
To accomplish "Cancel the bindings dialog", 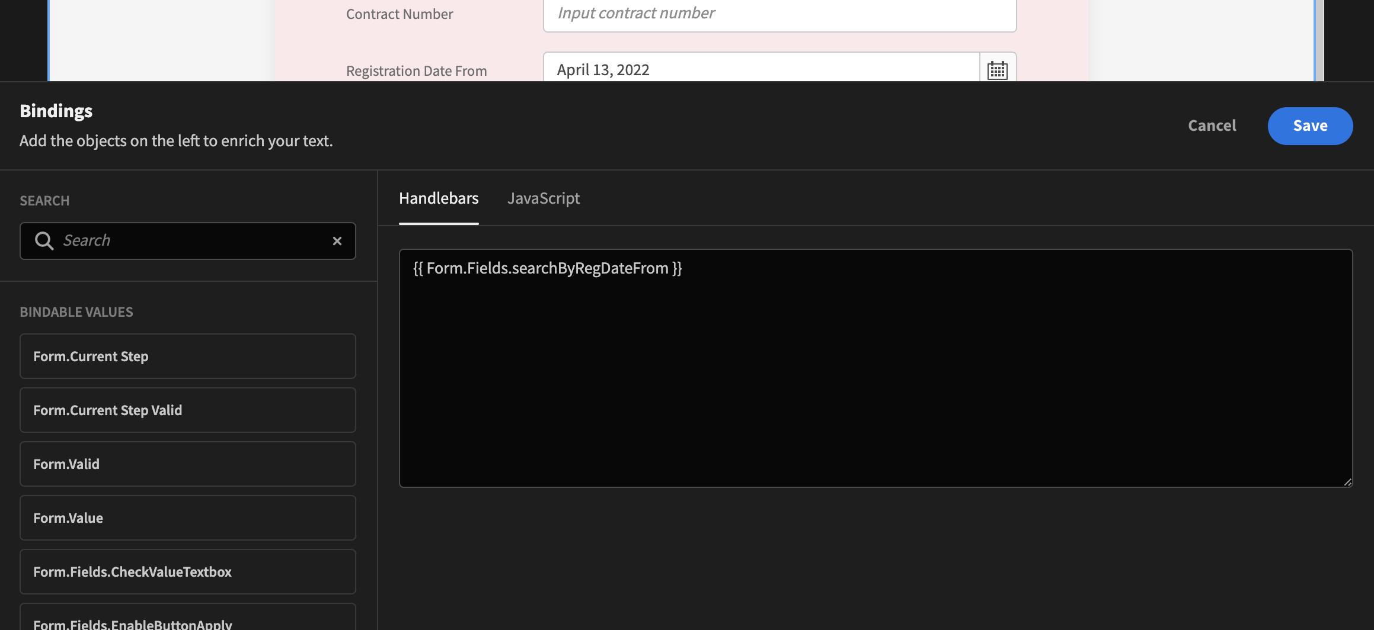I will [x=1212, y=126].
